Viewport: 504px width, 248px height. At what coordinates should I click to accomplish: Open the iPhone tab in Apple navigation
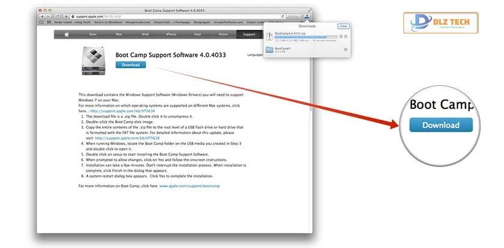tap(171, 34)
